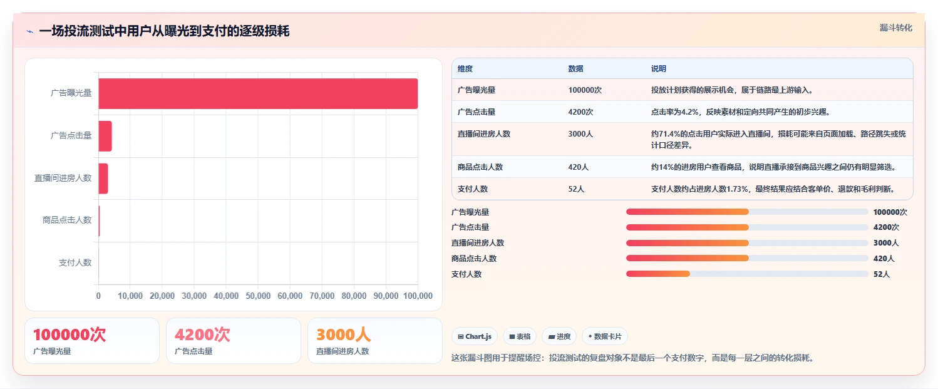Image resolution: width=938 pixels, height=389 pixels.
Task: Click the 广告曝光量 bar in the chart
Action: [x=258, y=93]
